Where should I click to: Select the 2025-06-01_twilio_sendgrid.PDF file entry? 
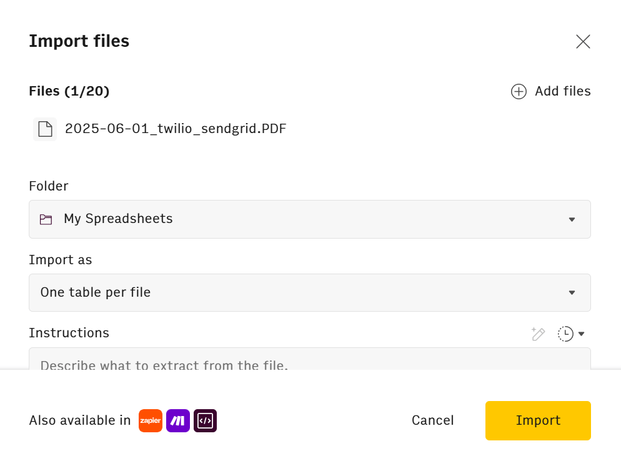click(x=176, y=129)
